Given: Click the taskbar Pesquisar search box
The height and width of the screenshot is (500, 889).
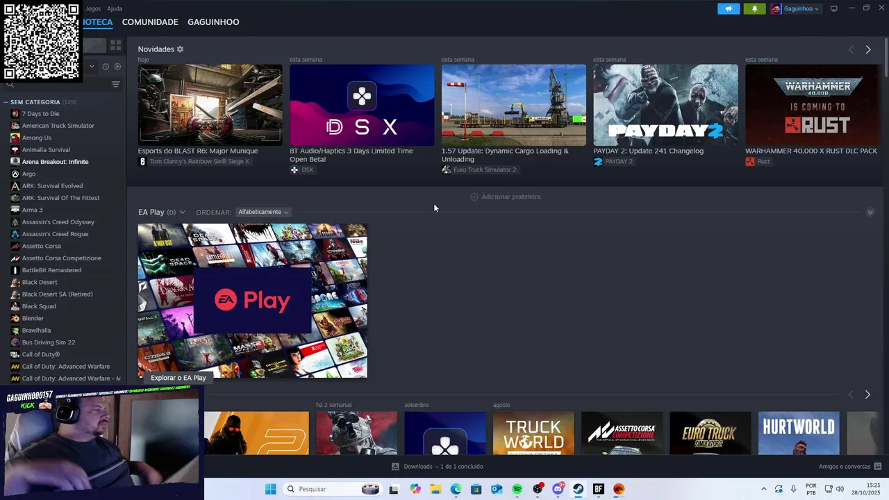Looking at the screenshot, I should click(x=333, y=489).
